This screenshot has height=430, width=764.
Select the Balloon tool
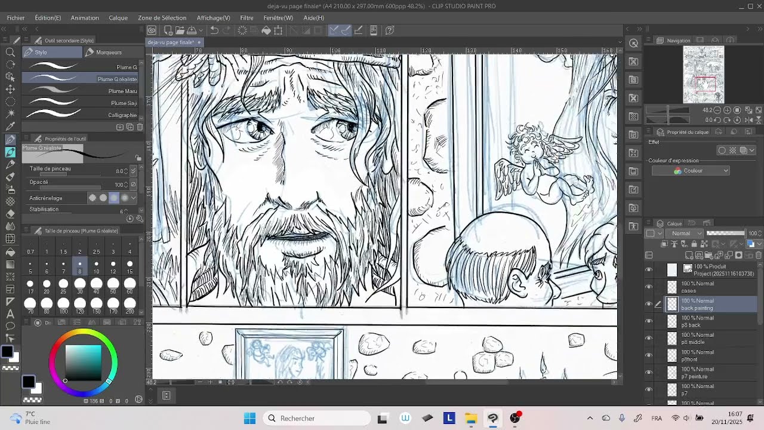[10, 326]
